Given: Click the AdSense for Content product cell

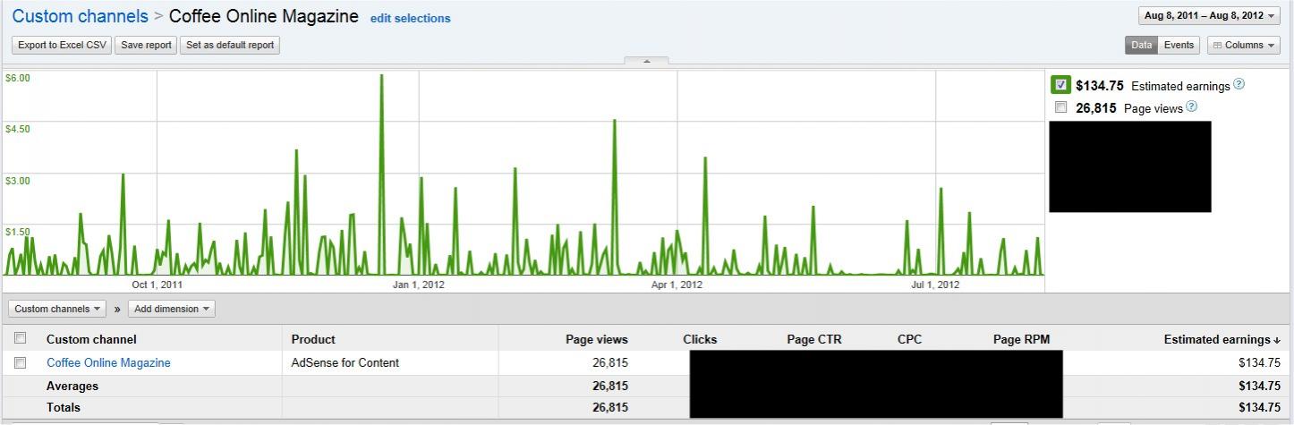Looking at the screenshot, I should 345,362.
